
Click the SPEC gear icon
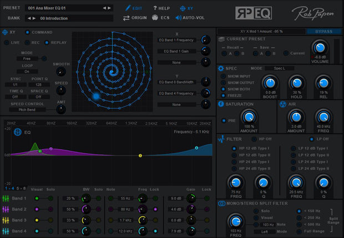click(221, 68)
